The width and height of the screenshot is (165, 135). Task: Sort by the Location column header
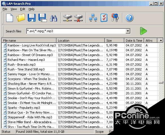pos(81,41)
